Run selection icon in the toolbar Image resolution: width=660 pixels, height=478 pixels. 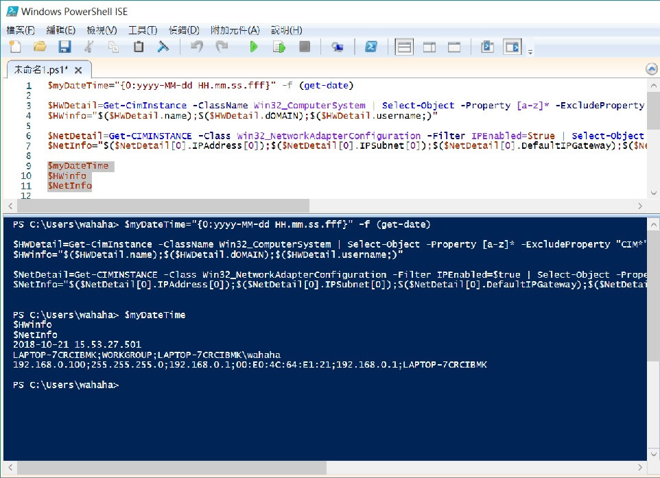click(279, 47)
